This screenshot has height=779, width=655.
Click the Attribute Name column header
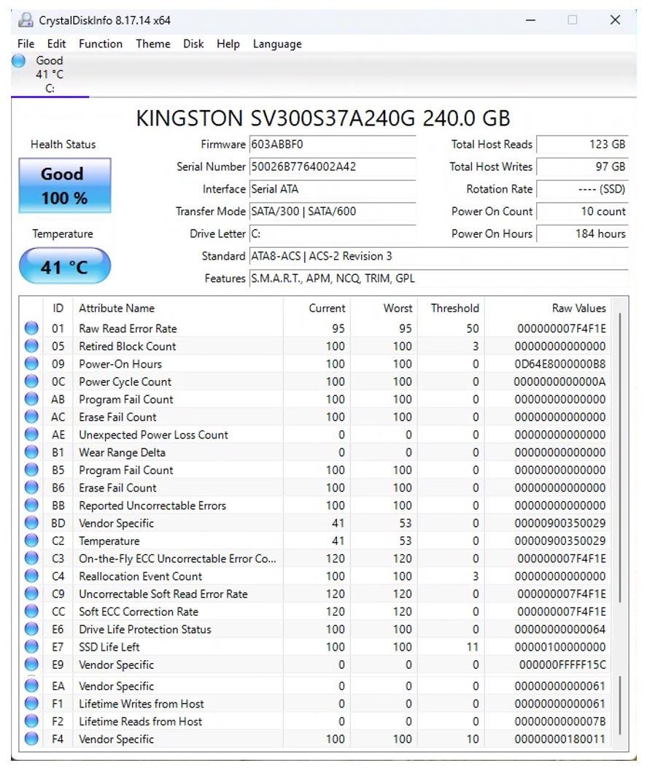coord(178,308)
